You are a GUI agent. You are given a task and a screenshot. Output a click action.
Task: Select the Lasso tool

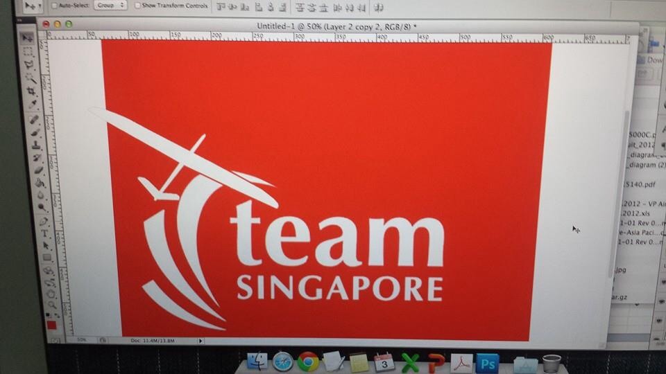[x=29, y=65]
